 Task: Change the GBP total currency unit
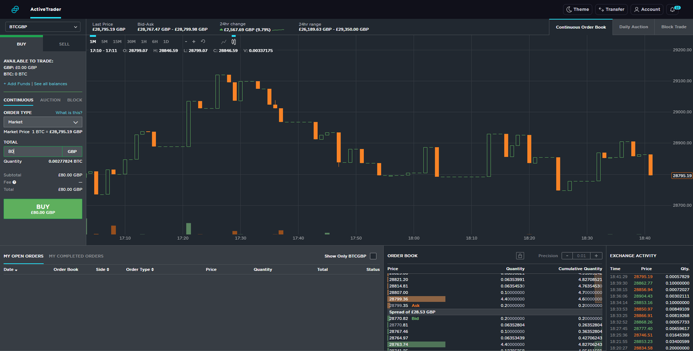click(72, 152)
